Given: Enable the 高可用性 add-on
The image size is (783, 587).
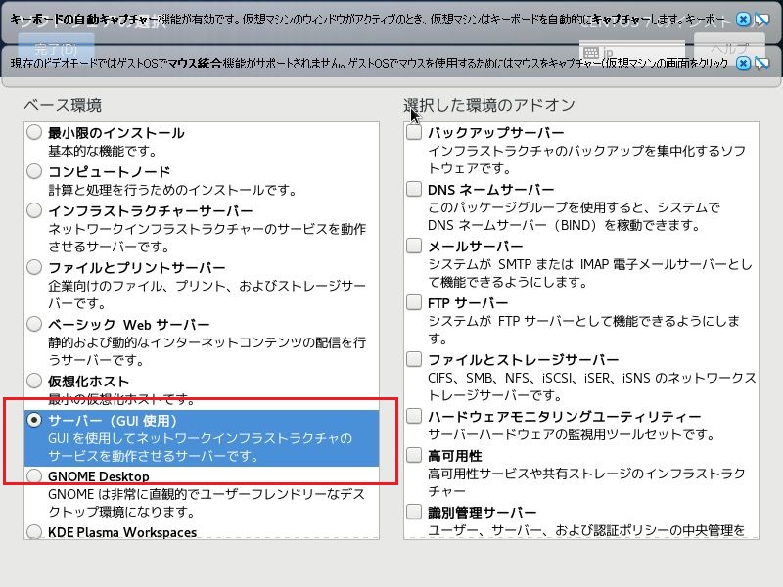Looking at the screenshot, I should (413, 454).
